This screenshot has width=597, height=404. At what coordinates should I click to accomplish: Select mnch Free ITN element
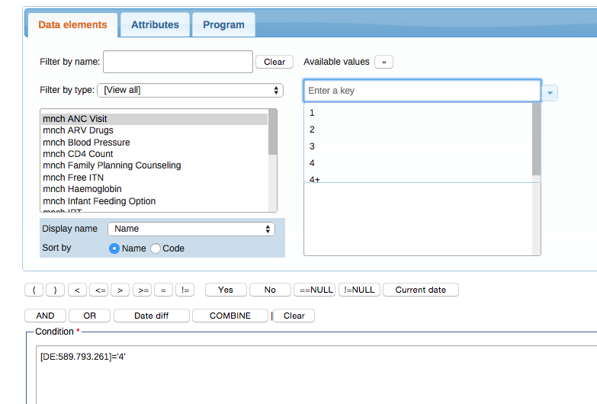(154, 178)
